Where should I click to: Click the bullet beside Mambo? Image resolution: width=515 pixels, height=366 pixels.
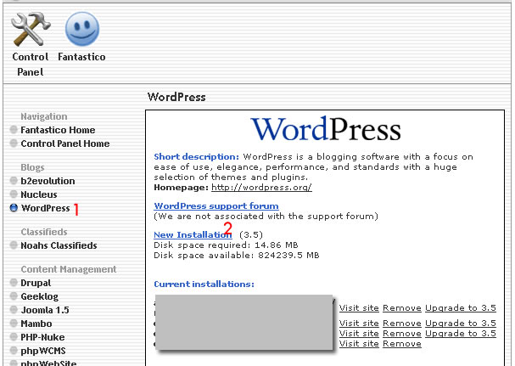tap(14, 324)
